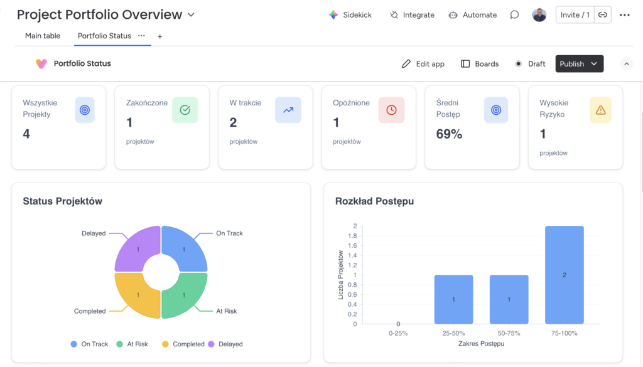Click the user profile avatar

[539, 15]
